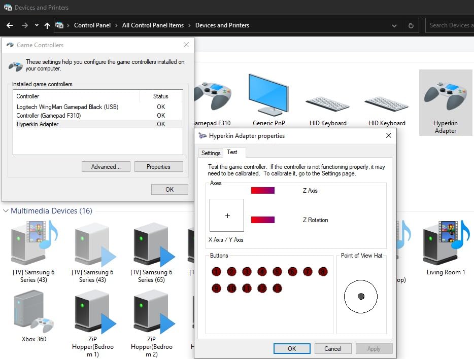Click the Advanced... button

click(106, 167)
